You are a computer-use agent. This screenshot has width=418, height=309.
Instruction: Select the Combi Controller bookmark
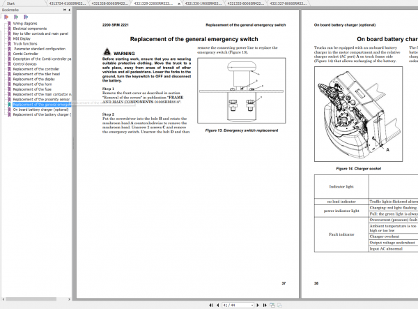[x=26, y=54]
